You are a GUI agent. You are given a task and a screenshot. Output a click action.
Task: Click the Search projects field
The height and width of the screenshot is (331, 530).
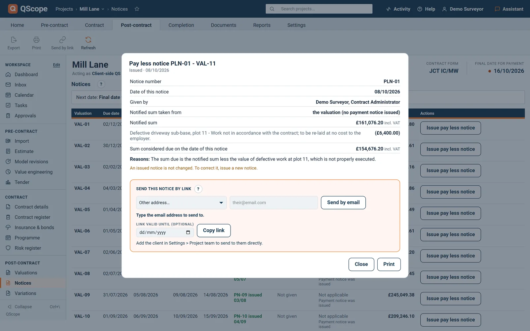319,9
